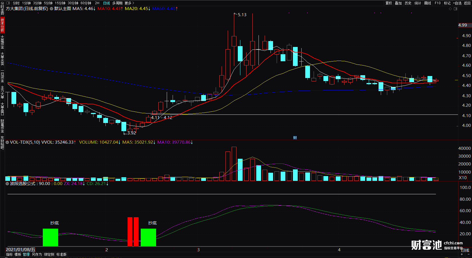Click the MA5: 4.46 legend value
Viewport: 472px width, 258px height.
(84, 9)
